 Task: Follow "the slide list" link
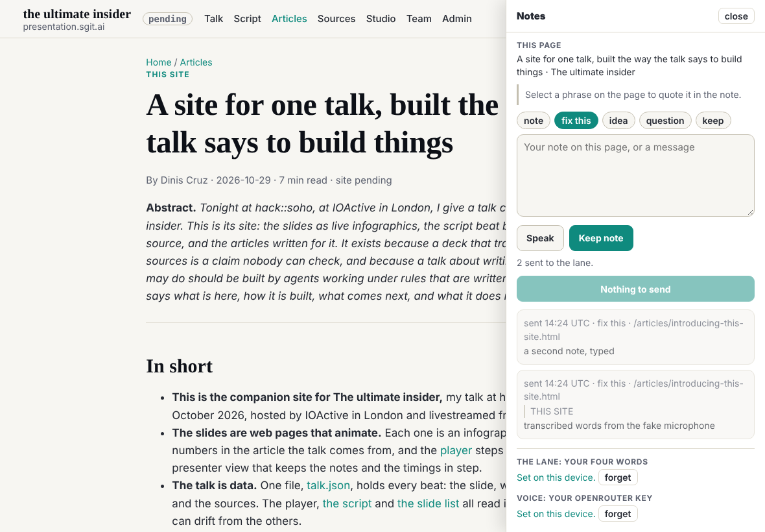[429, 503]
